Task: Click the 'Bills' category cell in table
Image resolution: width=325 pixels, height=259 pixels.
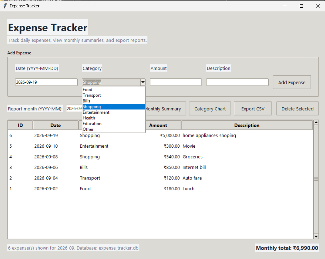Action: (84, 167)
